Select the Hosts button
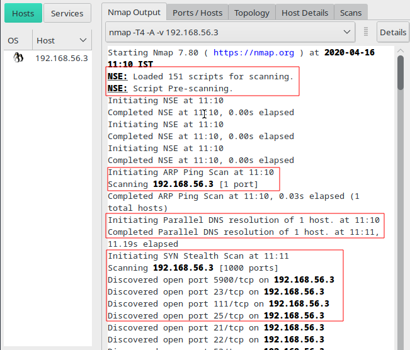The image size is (410, 350). [x=23, y=13]
